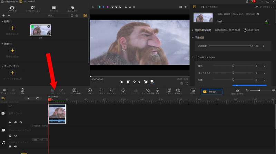The width and height of the screenshot is (276, 154).
Task: Open the speed (速度) gauge tool
Action: (90, 90)
